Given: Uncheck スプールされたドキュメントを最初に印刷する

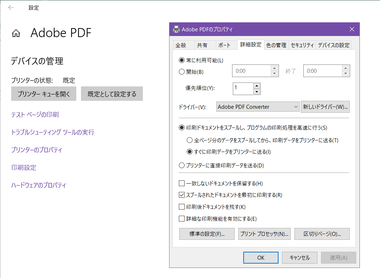Looking at the screenshot, I should tap(182, 195).
